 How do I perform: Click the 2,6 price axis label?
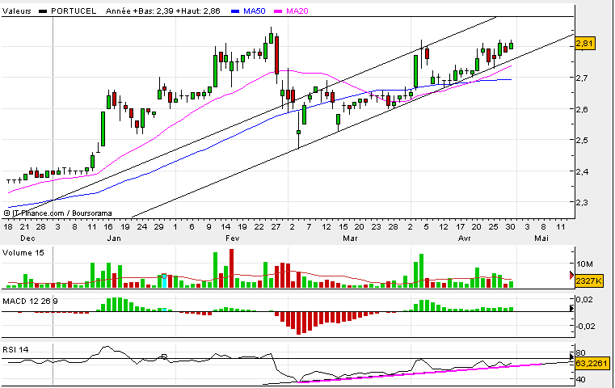coord(582,109)
